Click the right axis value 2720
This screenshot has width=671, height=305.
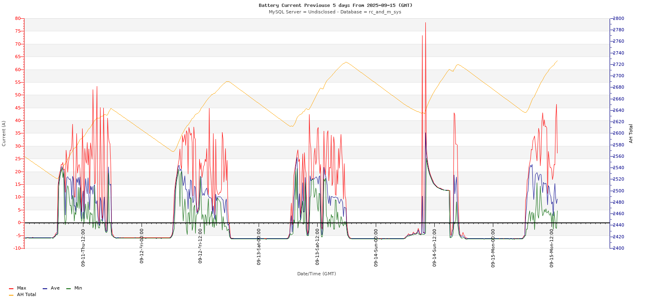coord(619,64)
